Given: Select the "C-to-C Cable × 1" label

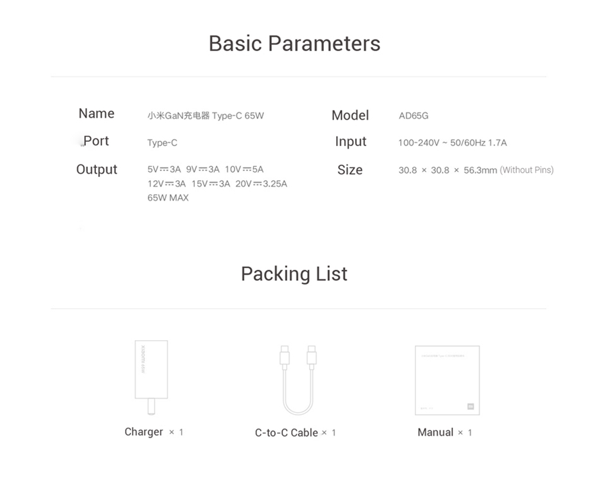Looking at the screenshot, I should (x=295, y=433).
